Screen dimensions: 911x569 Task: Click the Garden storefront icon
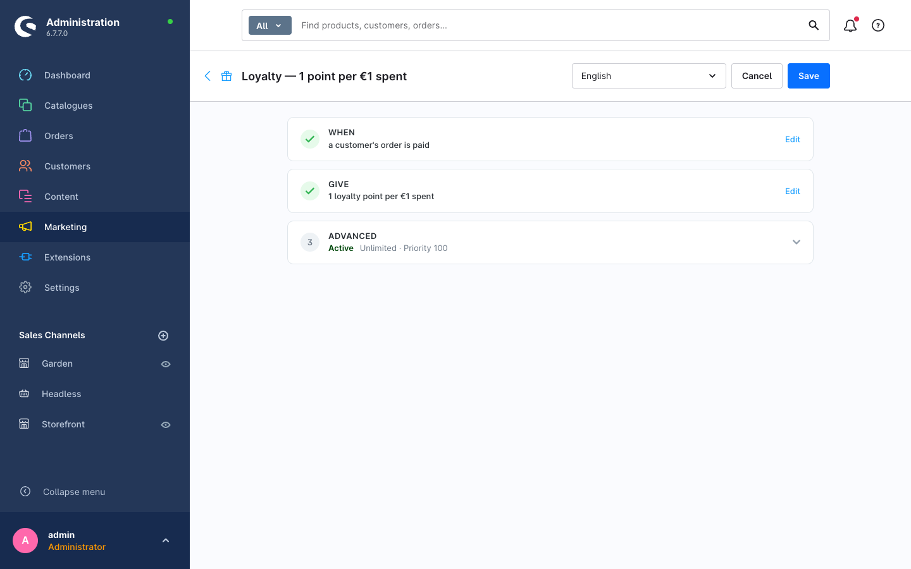click(24, 364)
